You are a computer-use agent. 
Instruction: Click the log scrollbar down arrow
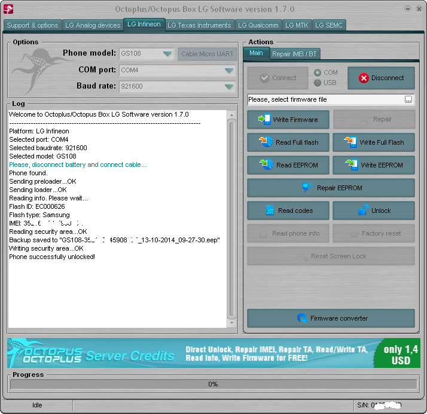click(x=231, y=323)
